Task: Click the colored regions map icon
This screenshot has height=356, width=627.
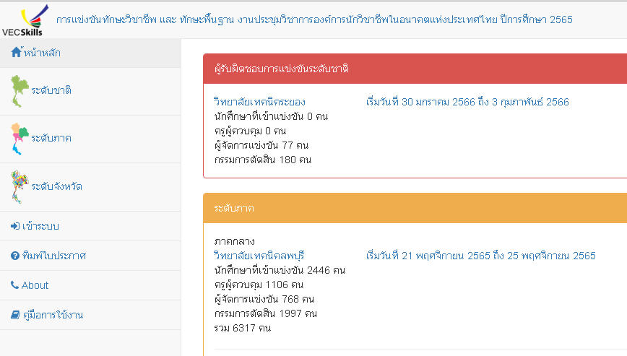Action: click(x=20, y=139)
